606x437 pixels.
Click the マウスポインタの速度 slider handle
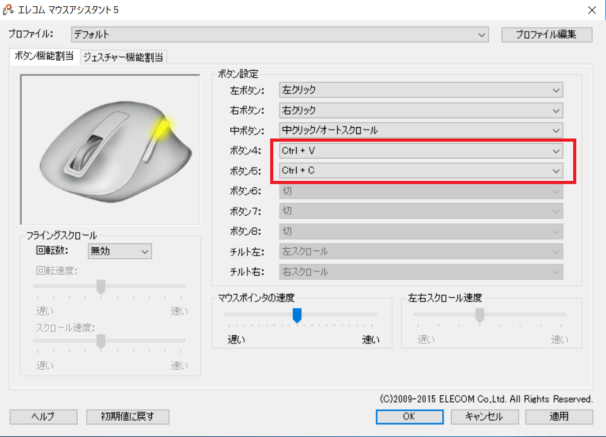297,316
